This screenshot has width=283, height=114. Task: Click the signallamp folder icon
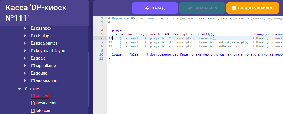pos(33,66)
